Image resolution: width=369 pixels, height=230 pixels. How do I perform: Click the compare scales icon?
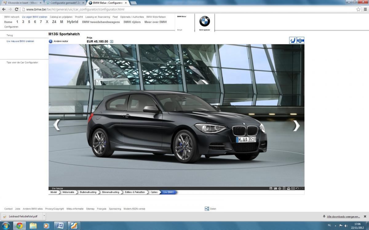280,188
